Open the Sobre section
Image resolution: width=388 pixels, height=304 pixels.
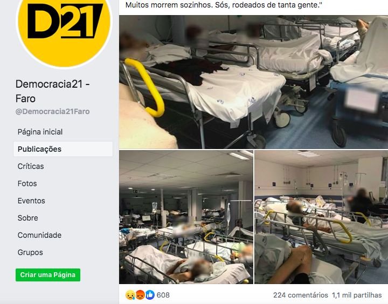27,218
